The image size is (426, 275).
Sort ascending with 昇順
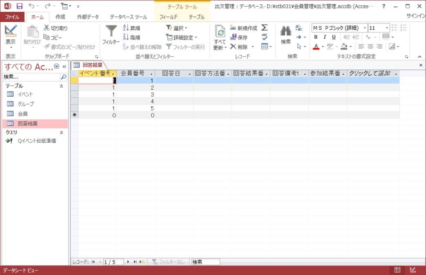coord(132,28)
